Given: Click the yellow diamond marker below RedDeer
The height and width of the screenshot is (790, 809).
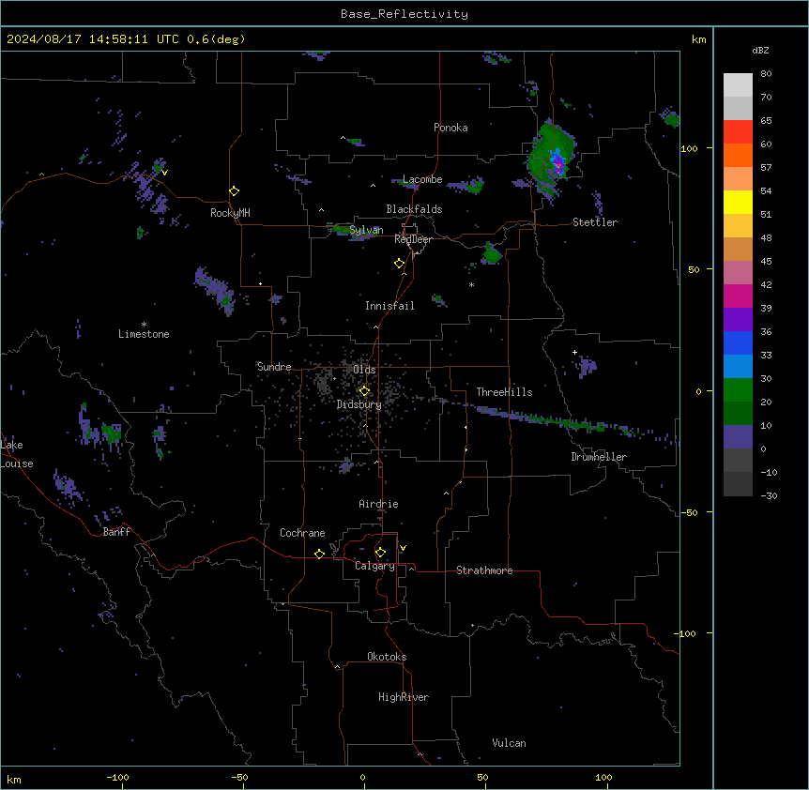Looking at the screenshot, I should coord(399,264).
